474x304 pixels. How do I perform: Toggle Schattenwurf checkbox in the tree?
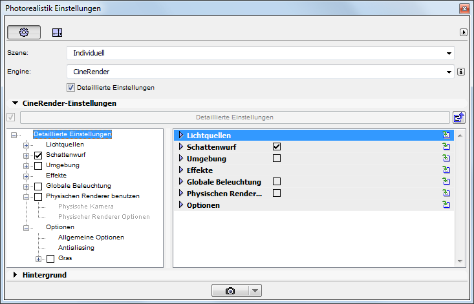[x=38, y=156]
